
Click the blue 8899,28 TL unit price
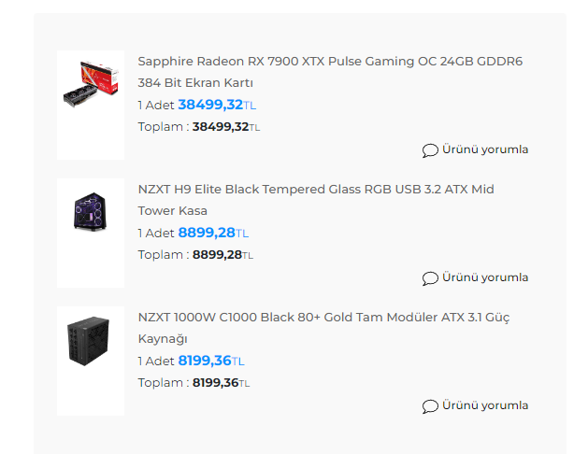(x=213, y=233)
